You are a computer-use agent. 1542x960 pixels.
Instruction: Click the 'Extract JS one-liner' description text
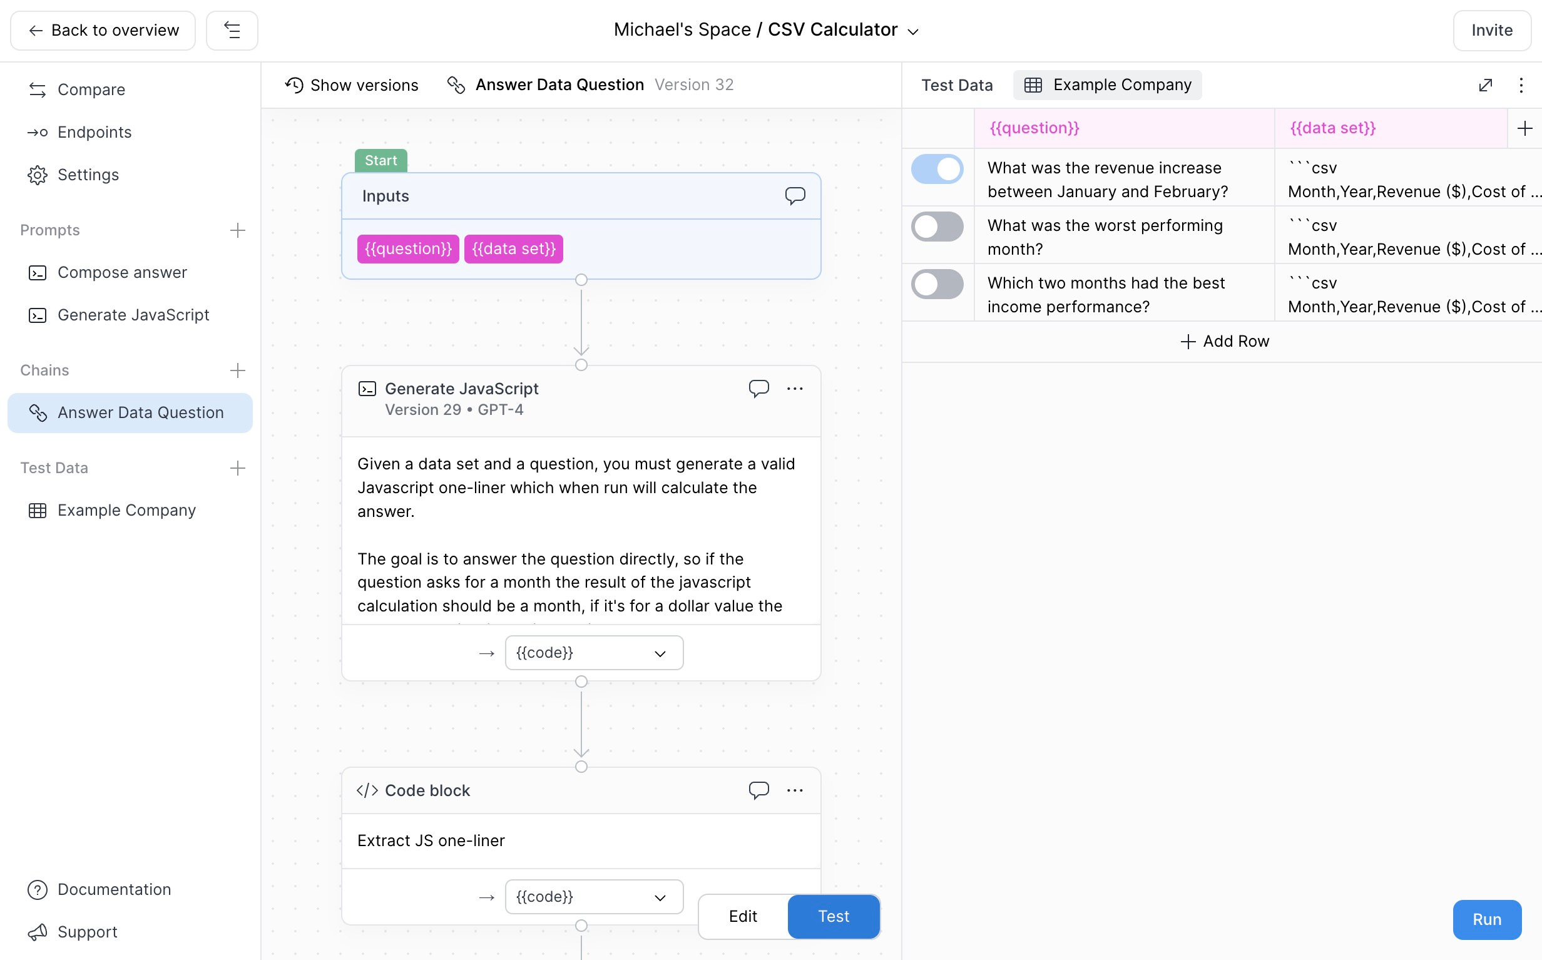431,840
